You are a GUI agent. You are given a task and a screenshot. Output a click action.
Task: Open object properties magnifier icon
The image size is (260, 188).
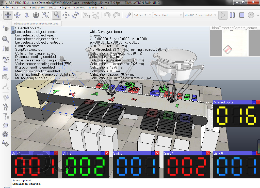[x=6, y=39]
